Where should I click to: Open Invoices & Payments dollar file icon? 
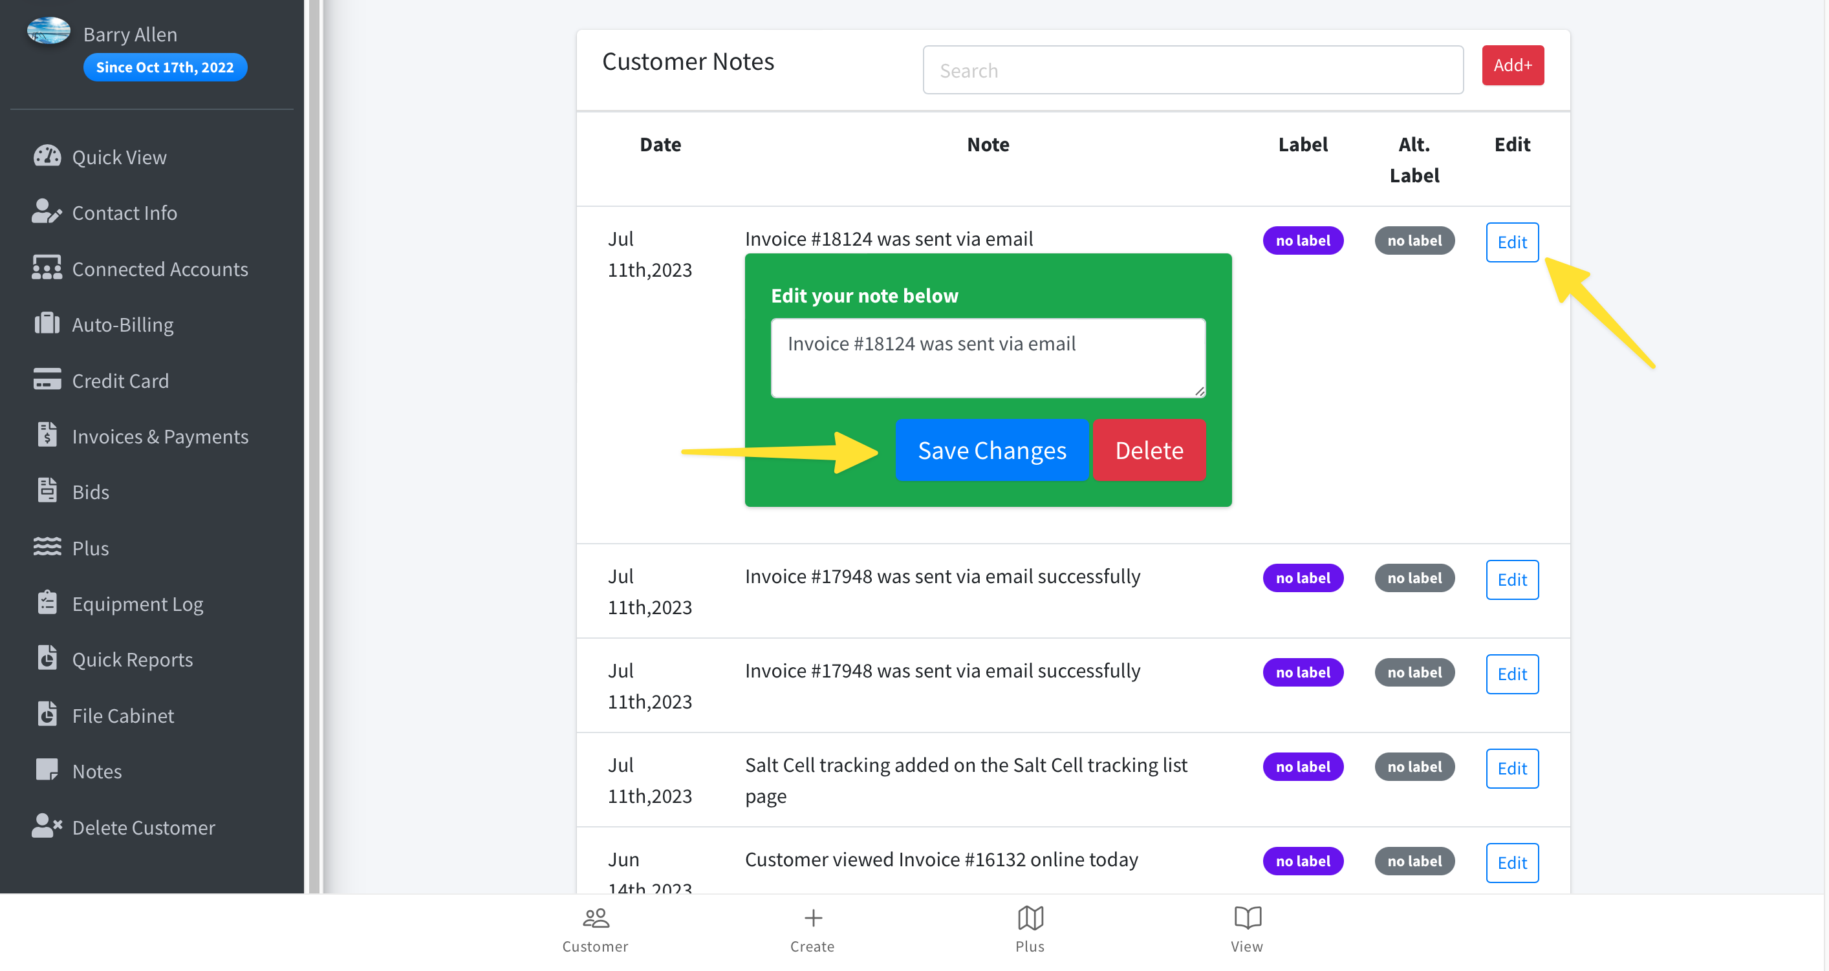[47, 436]
